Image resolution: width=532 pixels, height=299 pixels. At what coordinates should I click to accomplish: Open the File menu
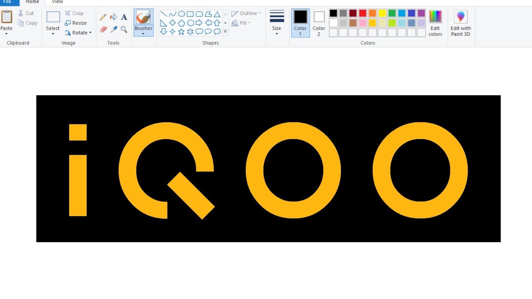7,2
